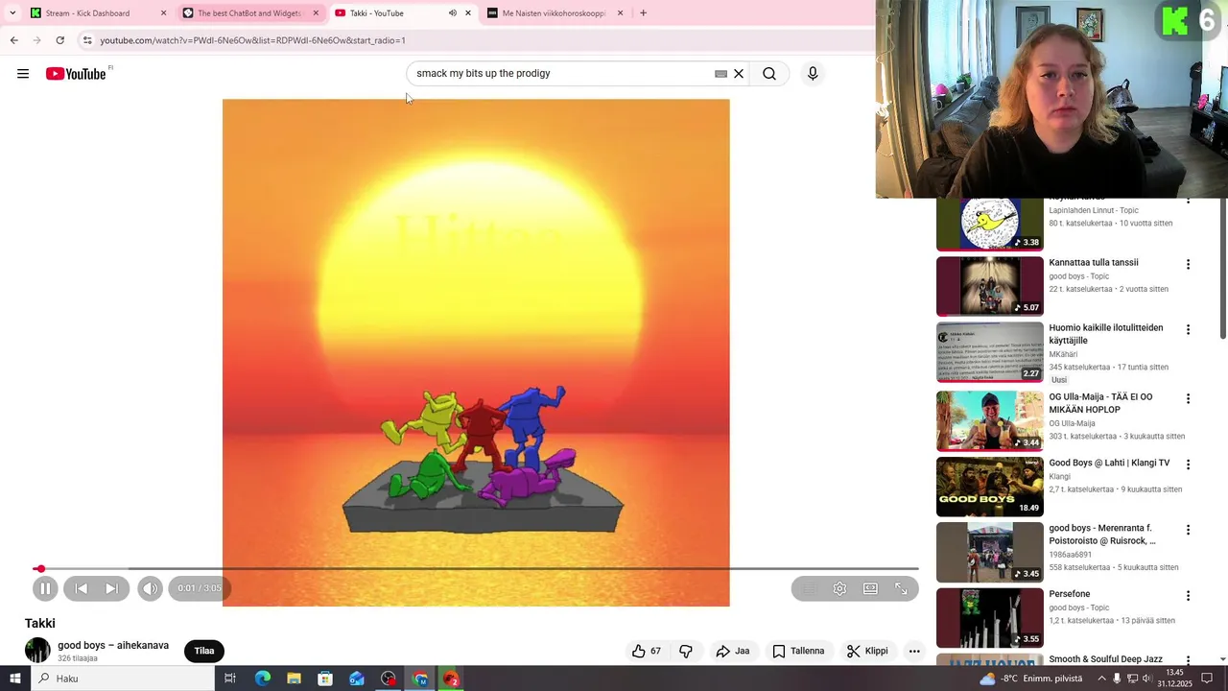This screenshot has height=691, width=1228.
Task: Open options for Kannattaa tulla tanssii
Action: point(1188,264)
